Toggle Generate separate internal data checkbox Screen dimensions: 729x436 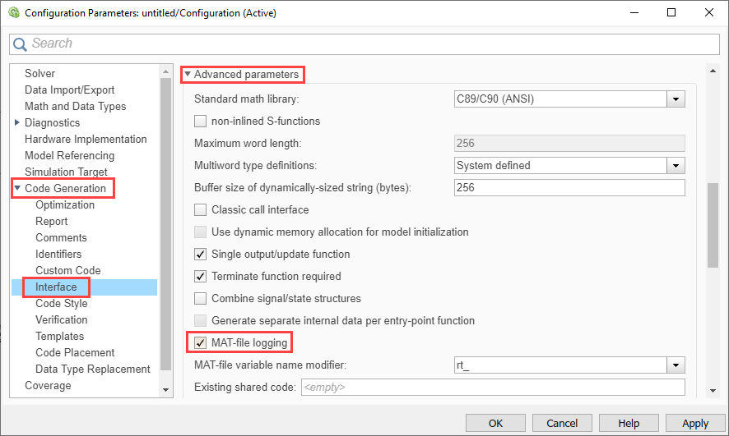coord(201,320)
